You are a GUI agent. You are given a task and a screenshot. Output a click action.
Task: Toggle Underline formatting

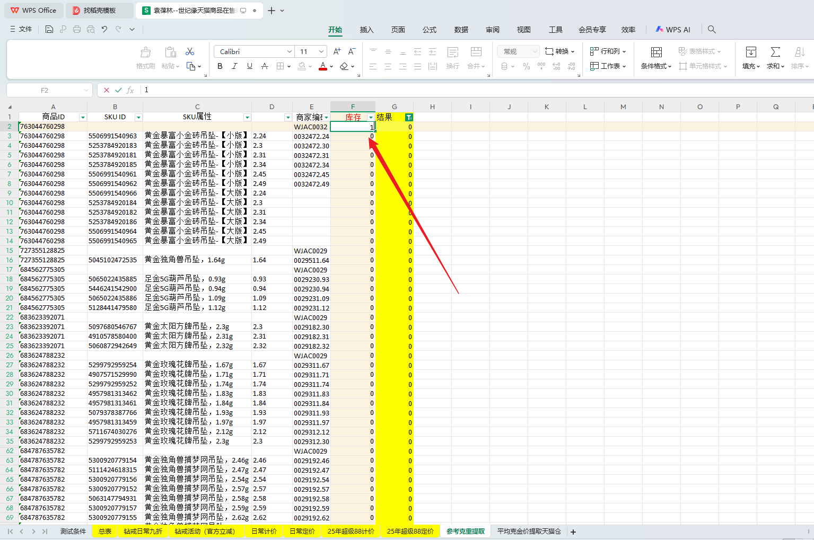click(250, 66)
